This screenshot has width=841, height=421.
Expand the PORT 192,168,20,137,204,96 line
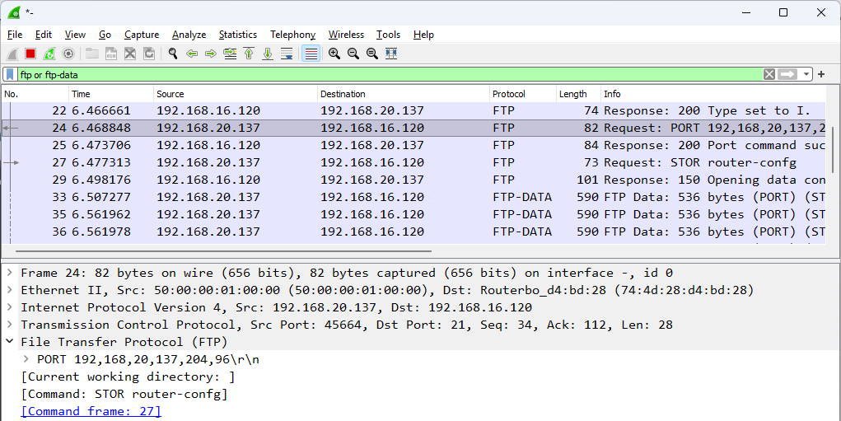(x=26, y=358)
